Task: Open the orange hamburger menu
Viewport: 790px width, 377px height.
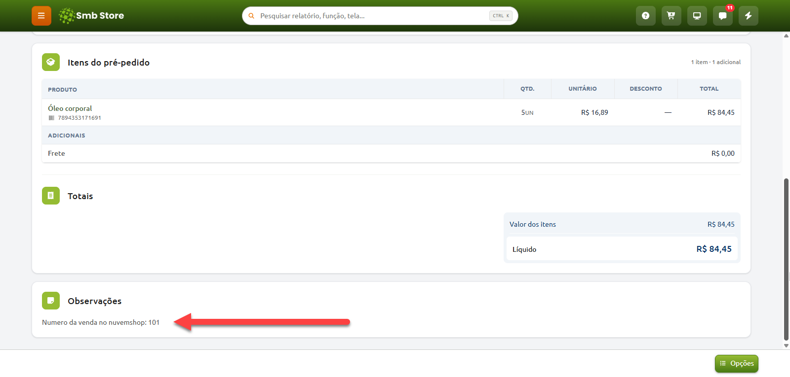Action: [x=41, y=16]
